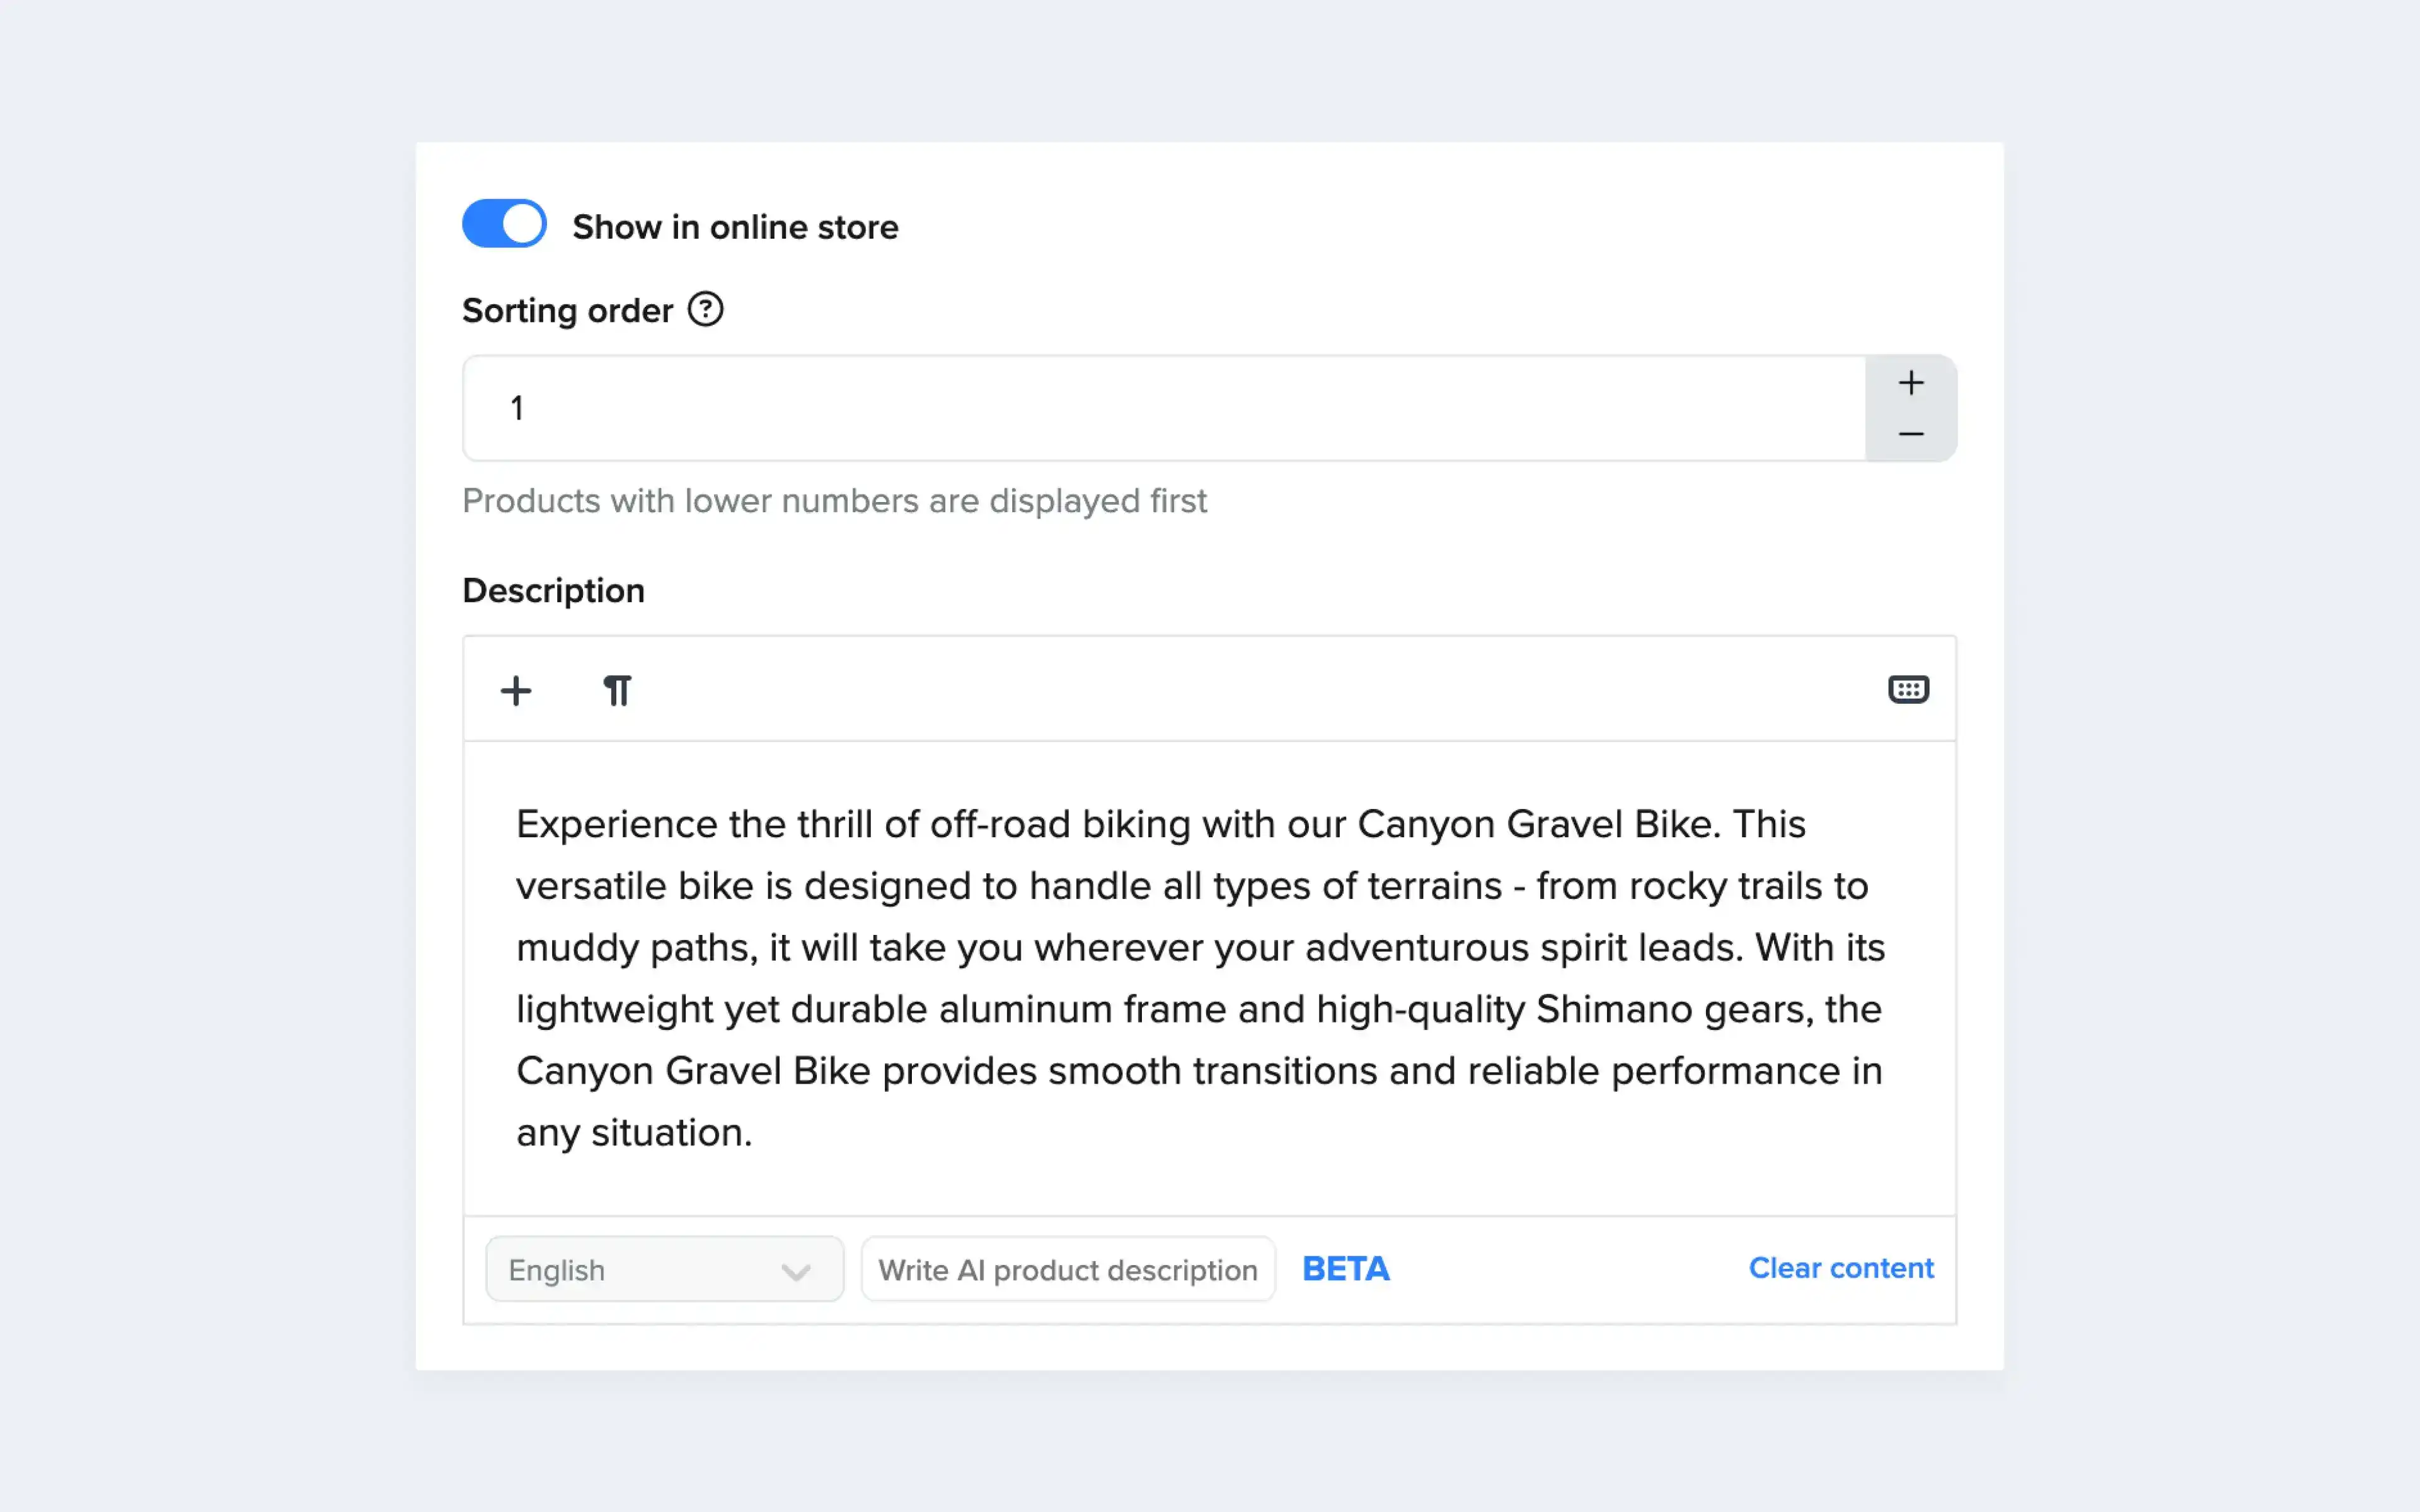Hide formatting marks using the pilcrow button
The height and width of the screenshot is (1512, 2420).
(x=616, y=690)
